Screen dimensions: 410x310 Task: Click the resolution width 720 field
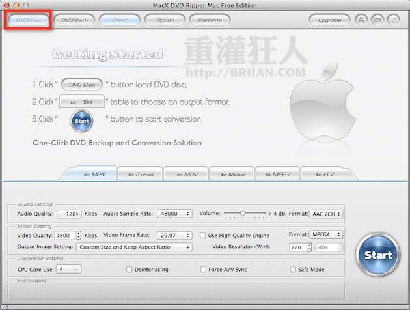(297, 247)
